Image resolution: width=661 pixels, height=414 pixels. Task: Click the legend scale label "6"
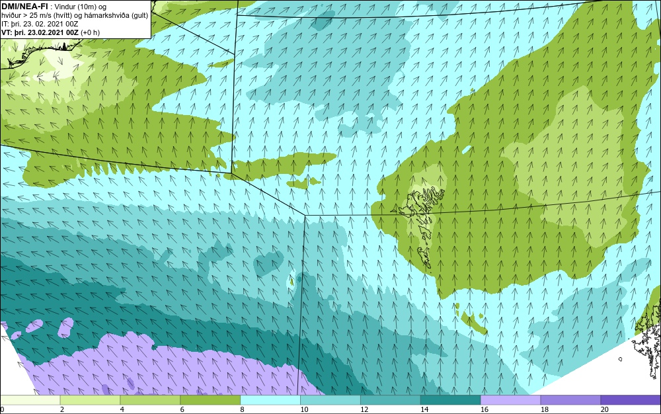point(182,409)
